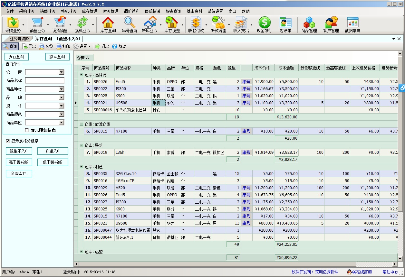Click the 收款付款 toolbar icon
Image resolution: width=405 pixels, height=277 pixels.
(x=196, y=25)
